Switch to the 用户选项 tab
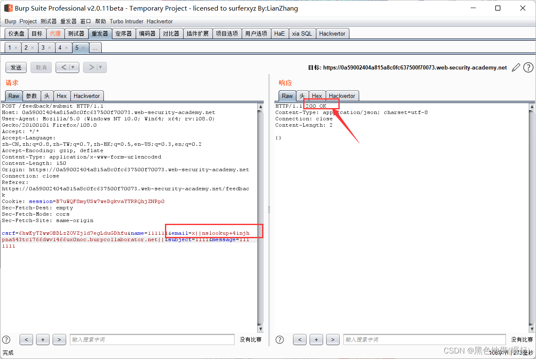Image resolution: width=536 pixels, height=359 pixels. point(256,33)
